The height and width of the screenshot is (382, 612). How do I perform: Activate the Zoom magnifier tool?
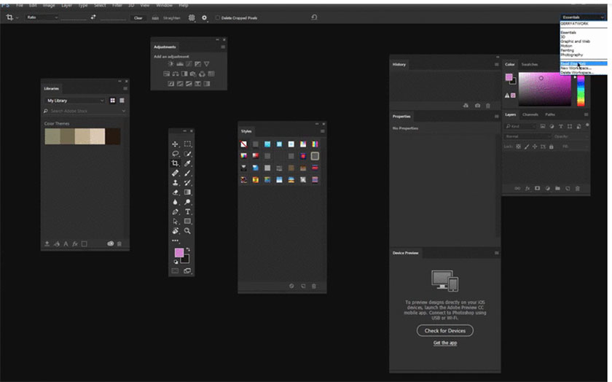(188, 230)
